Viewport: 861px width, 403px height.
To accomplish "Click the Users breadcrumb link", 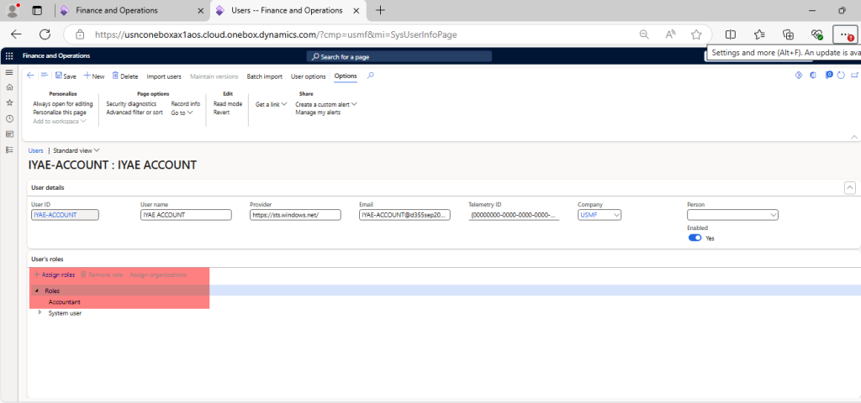I will tap(36, 150).
